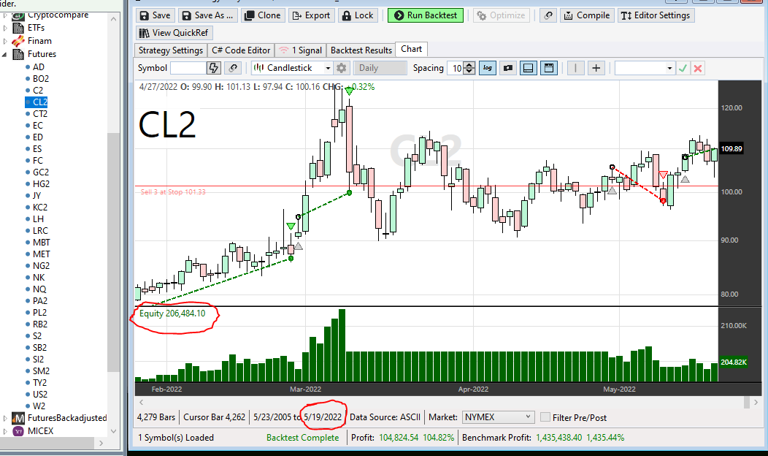Image resolution: width=768 pixels, height=456 pixels.
Task: Open the Strategy Settings tab
Action: pyautogui.click(x=171, y=50)
